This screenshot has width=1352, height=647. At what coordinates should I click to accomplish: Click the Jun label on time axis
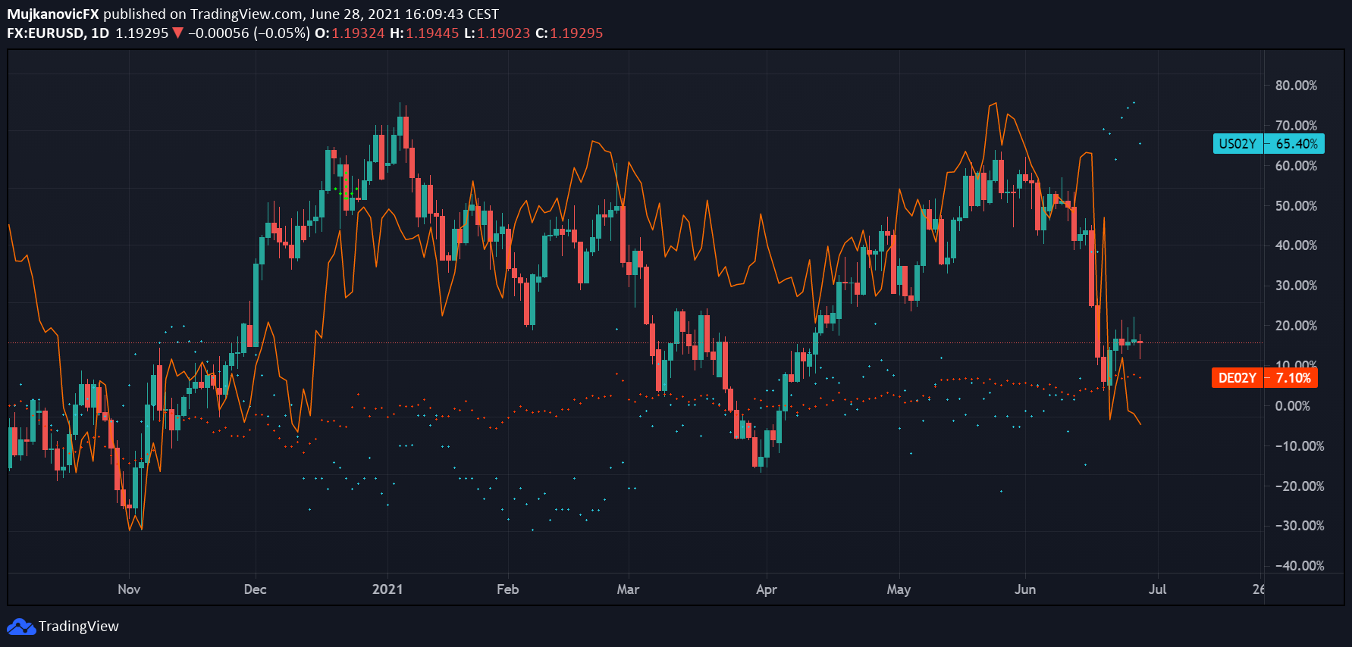click(x=1025, y=589)
